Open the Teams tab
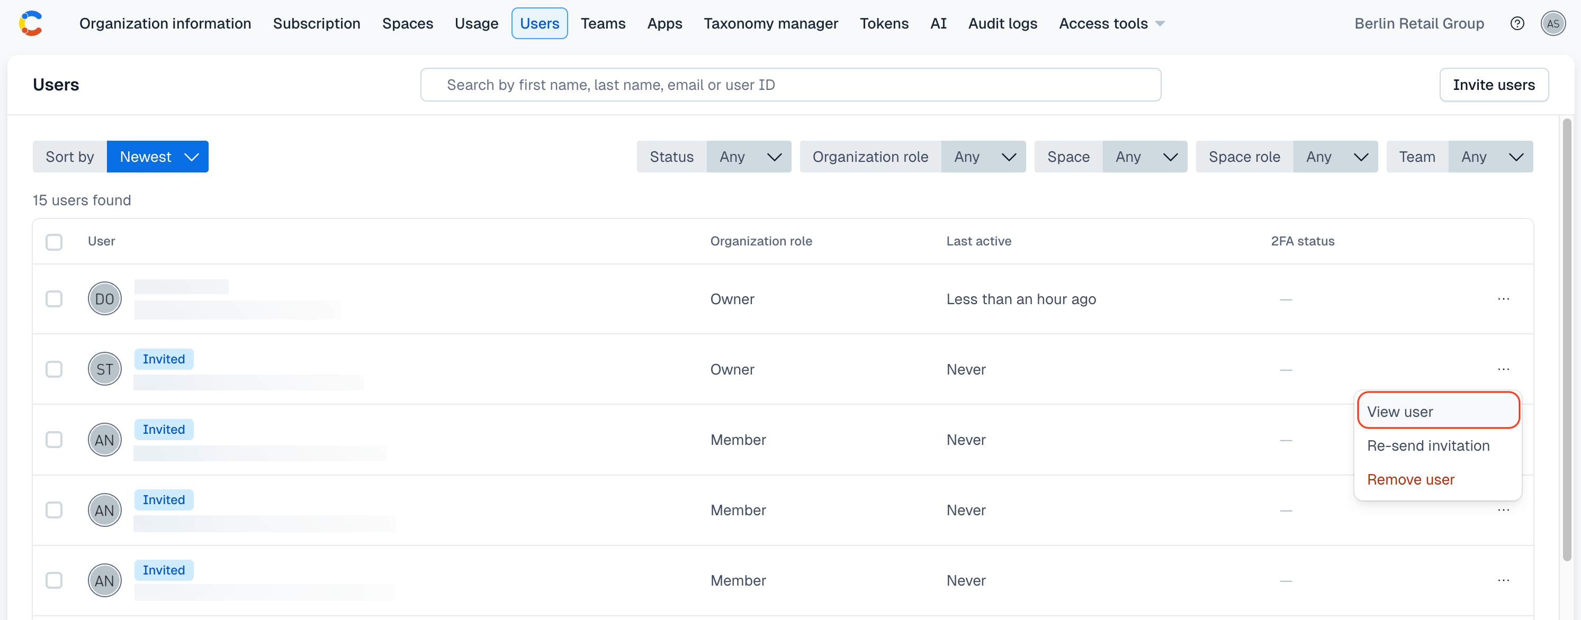Viewport: 1581px width, 620px height. (603, 23)
